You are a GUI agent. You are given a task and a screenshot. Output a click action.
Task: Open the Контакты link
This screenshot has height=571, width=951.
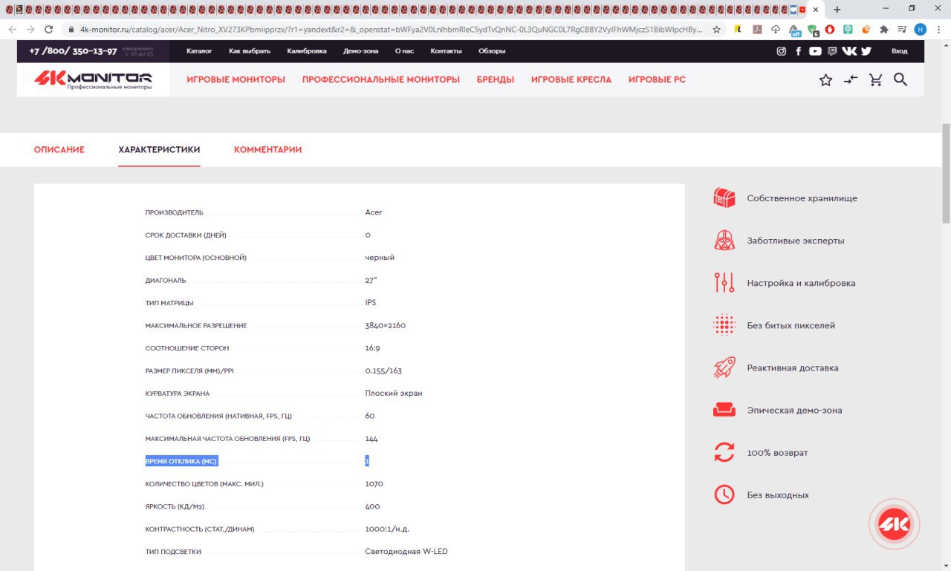[446, 51]
